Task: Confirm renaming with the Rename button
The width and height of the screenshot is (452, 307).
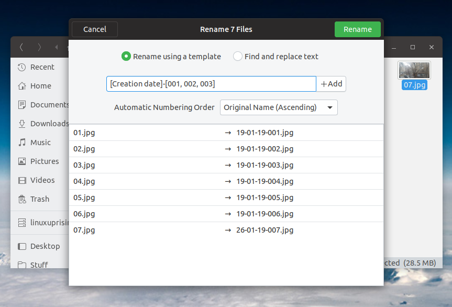Action: 357,29
